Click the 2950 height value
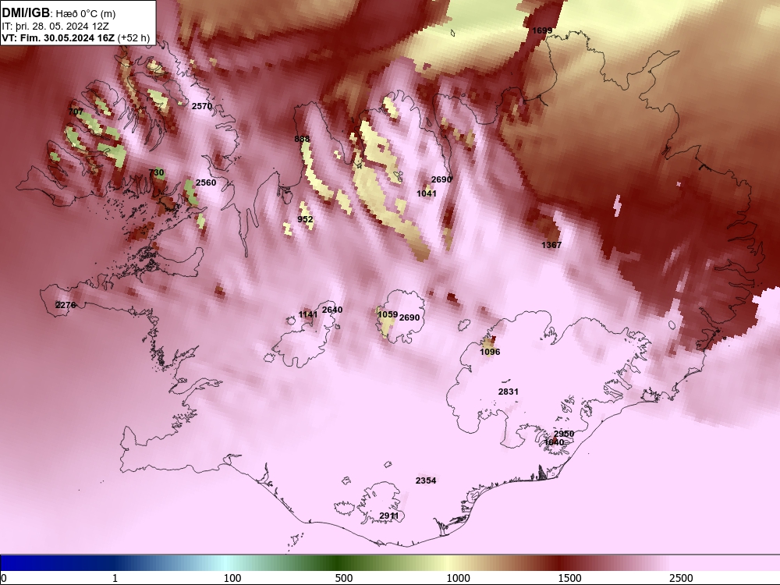Screen dimensions: 780x585 point(564,434)
